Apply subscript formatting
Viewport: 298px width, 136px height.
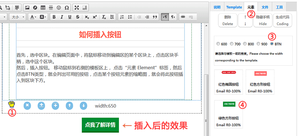point(87,17)
